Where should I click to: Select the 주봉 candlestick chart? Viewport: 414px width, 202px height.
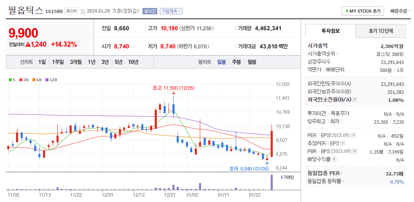237,62
